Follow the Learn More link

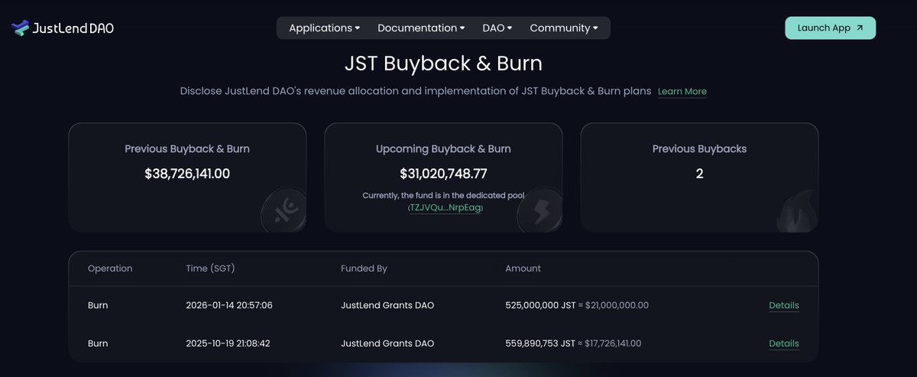click(682, 92)
